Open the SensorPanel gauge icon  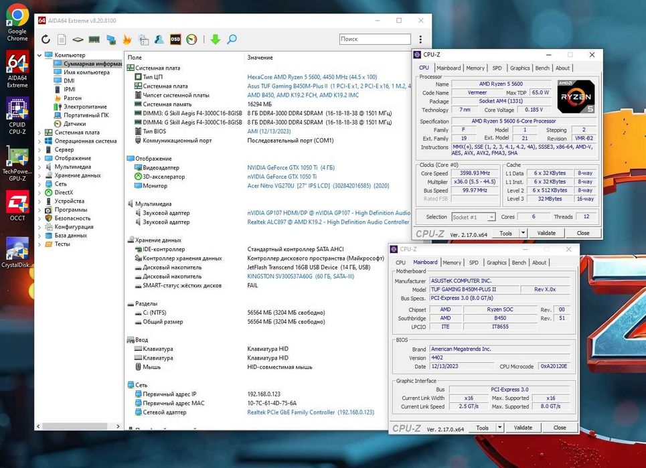click(x=191, y=39)
